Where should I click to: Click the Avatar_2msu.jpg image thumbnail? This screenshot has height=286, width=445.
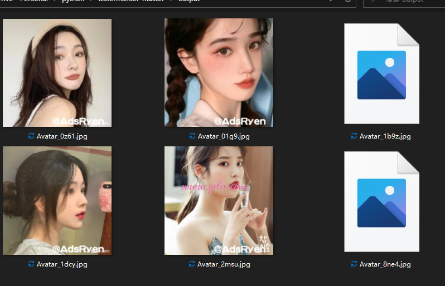point(219,201)
